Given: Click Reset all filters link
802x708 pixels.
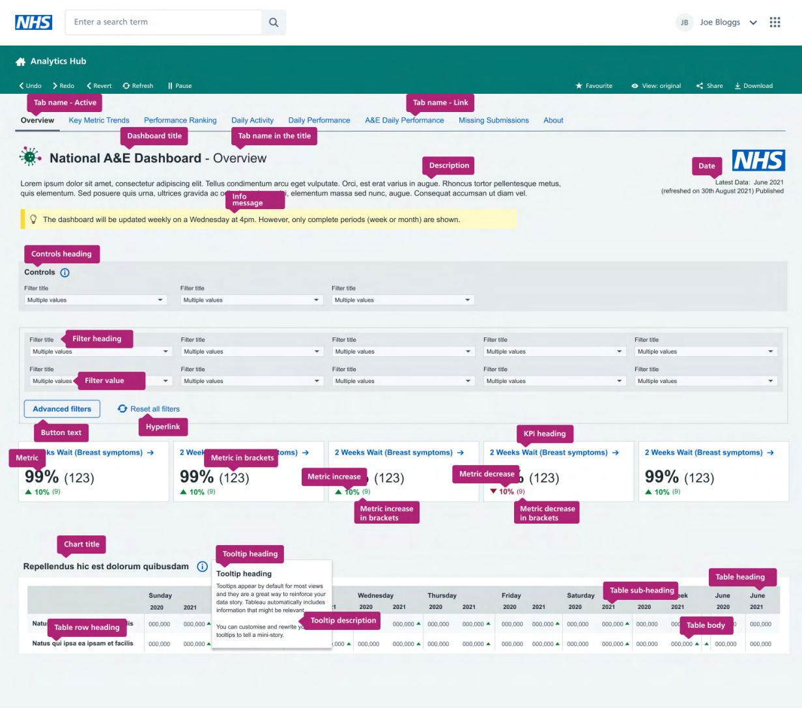Looking at the screenshot, I should (x=154, y=409).
